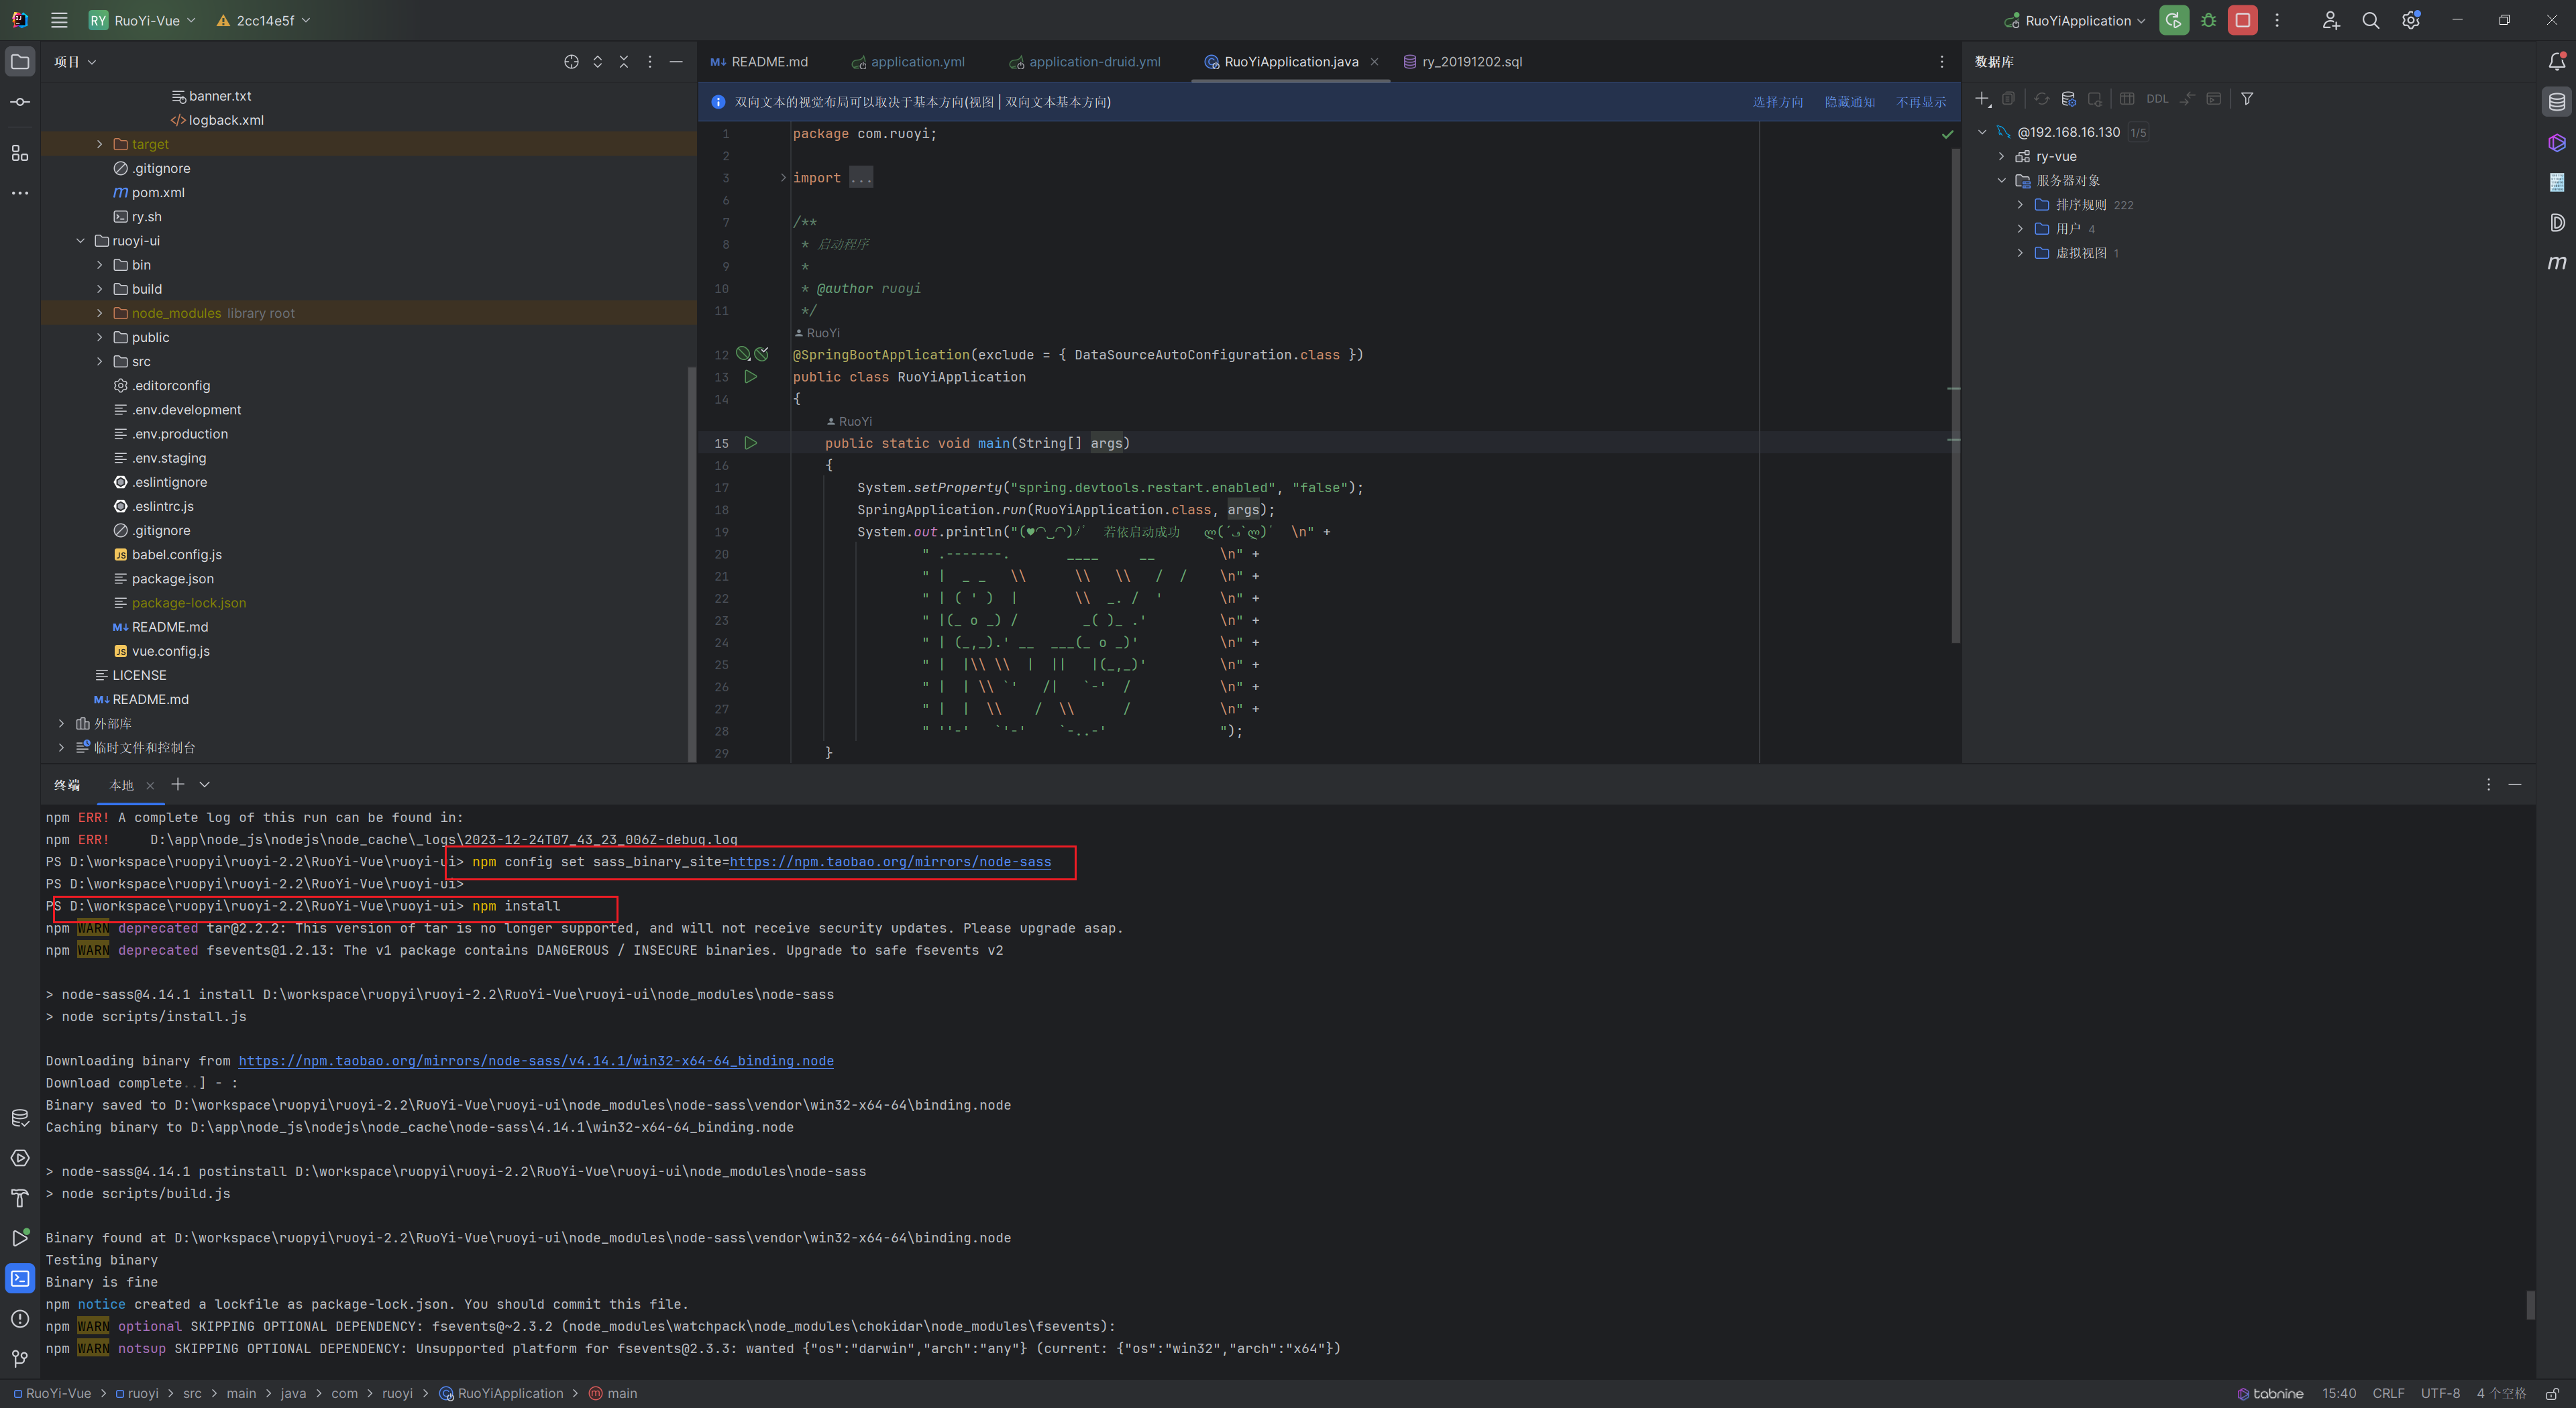Viewport: 2576px width, 1408px height.
Task: Open the code-with-me user icon
Action: [2331, 20]
